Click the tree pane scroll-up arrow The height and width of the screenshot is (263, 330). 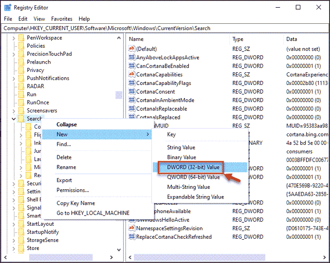coord(119,38)
